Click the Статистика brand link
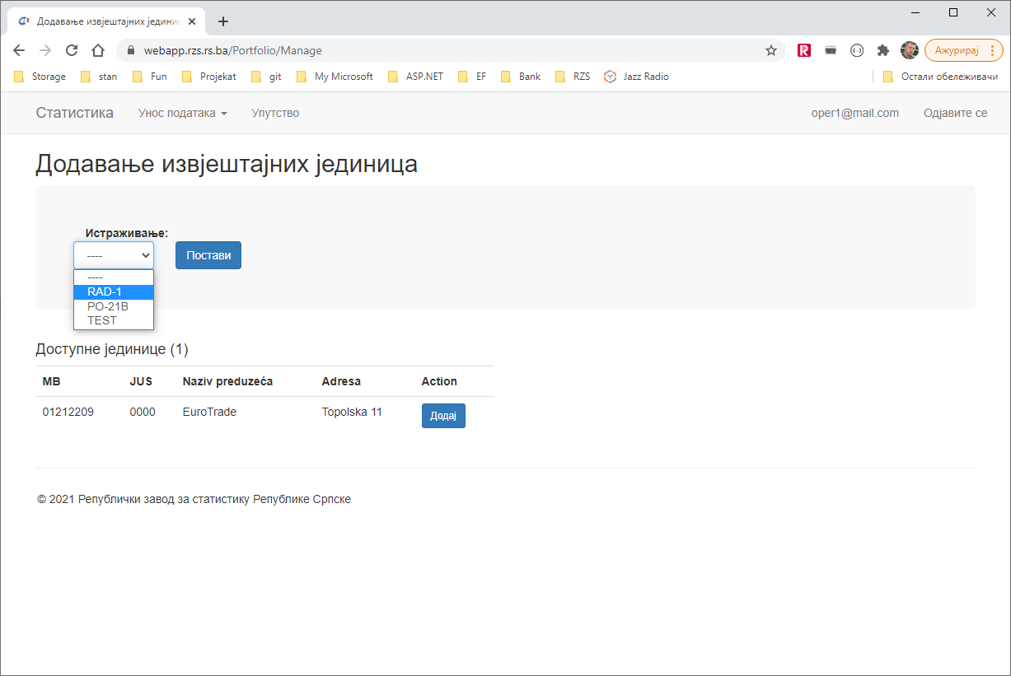Screen dimensions: 1011x676 74,113
